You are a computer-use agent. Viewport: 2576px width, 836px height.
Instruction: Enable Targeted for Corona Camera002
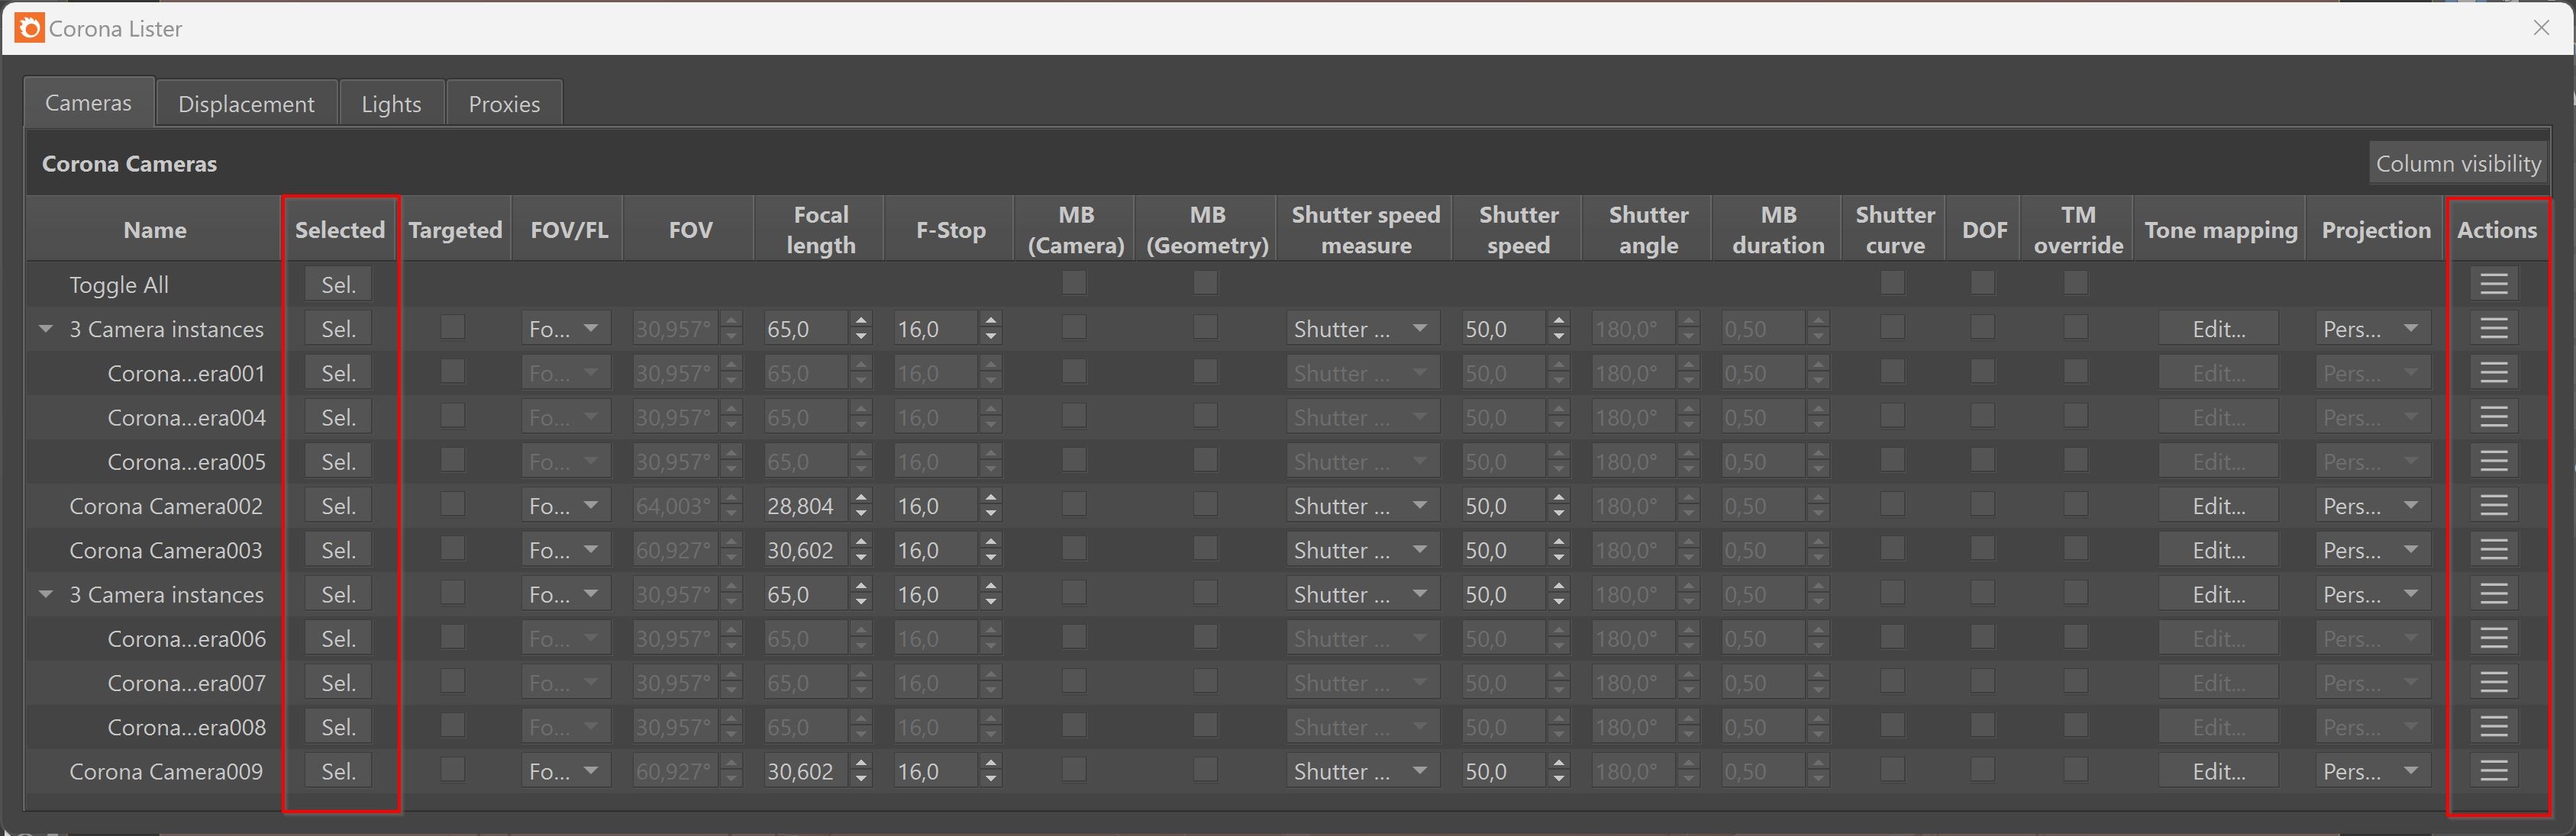[452, 504]
